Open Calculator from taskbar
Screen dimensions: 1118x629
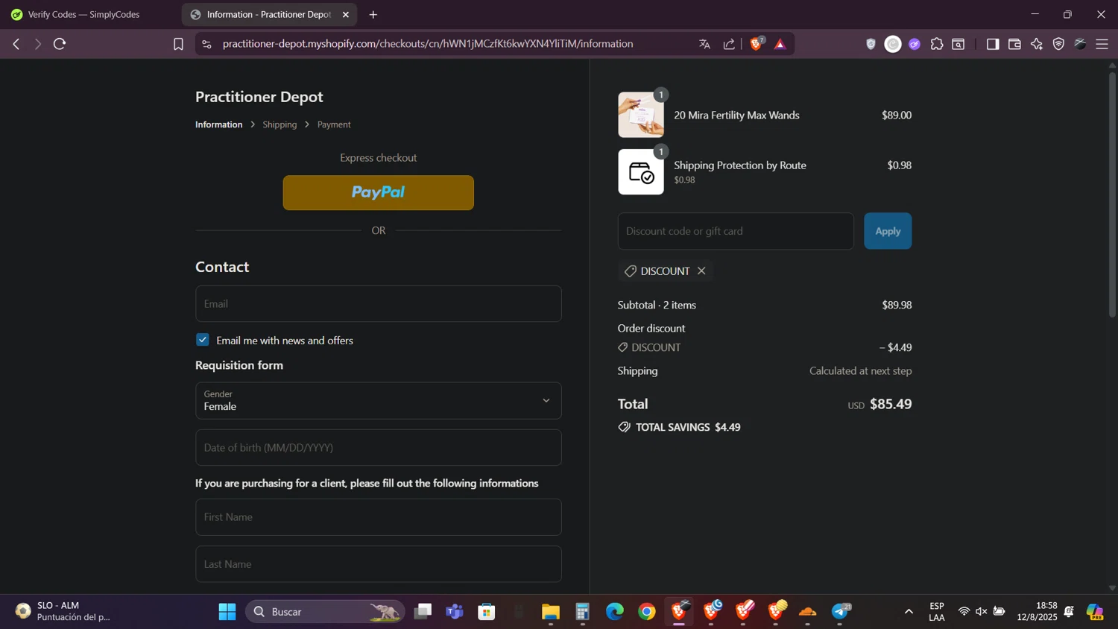pos(583,612)
